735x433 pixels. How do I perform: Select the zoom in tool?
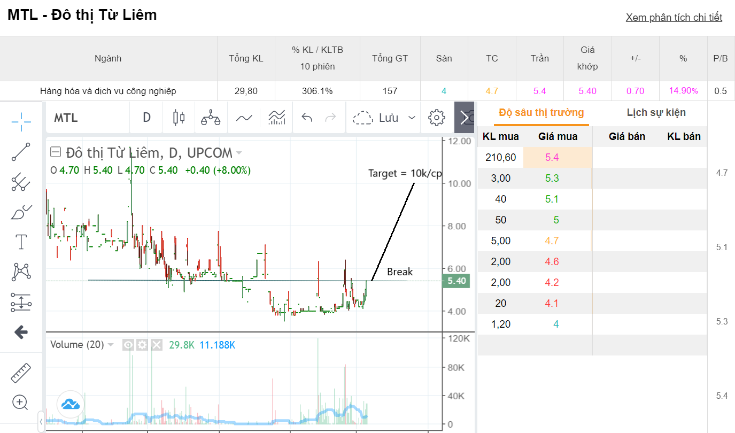(21, 402)
